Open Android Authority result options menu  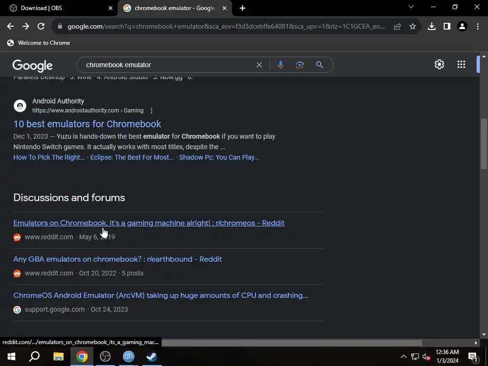pyautogui.click(x=151, y=111)
